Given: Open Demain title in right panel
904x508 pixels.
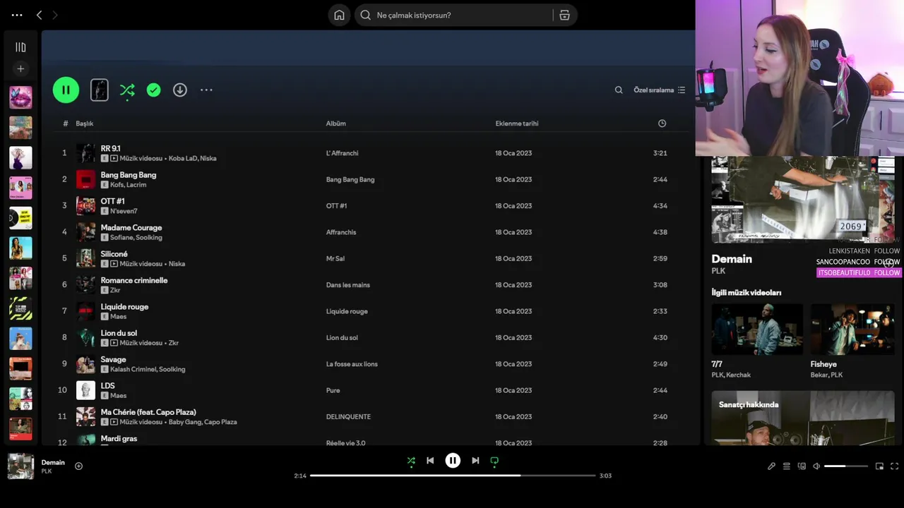Looking at the screenshot, I should pos(732,259).
